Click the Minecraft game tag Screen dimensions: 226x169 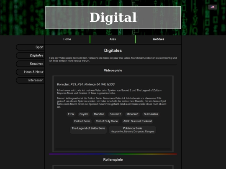click(132, 114)
